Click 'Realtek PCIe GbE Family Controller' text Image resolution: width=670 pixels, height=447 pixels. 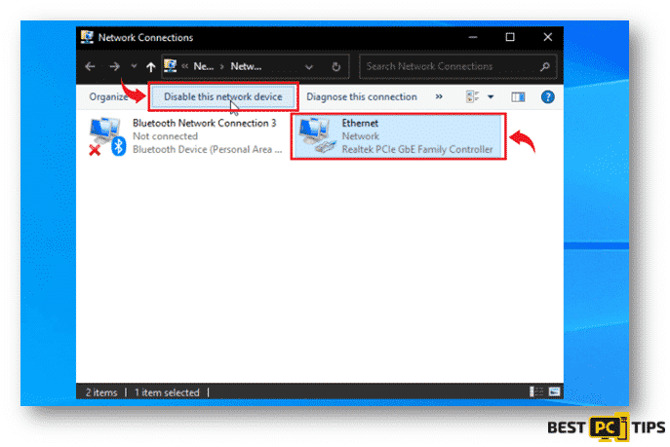pyautogui.click(x=417, y=150)
